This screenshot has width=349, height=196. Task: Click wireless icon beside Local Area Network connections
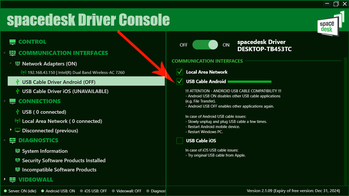[x=17, y=121]
